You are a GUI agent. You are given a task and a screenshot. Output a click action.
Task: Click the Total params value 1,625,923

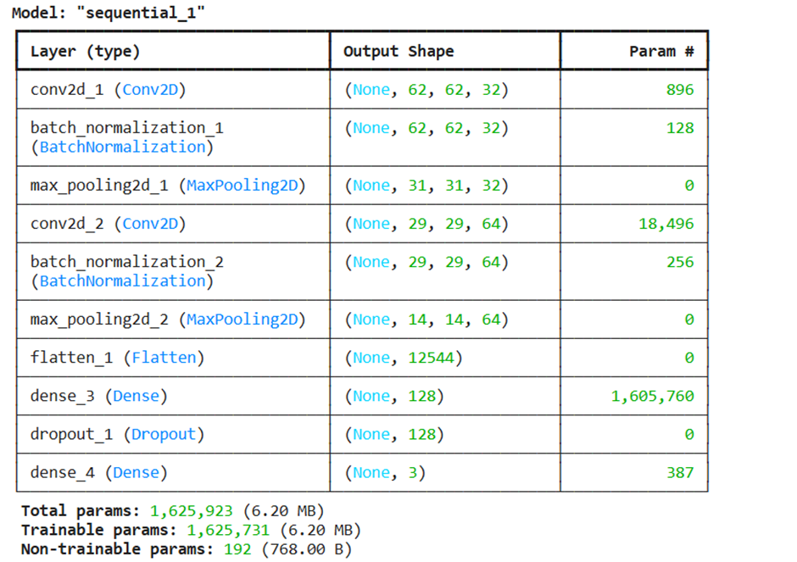pos(192,511)
